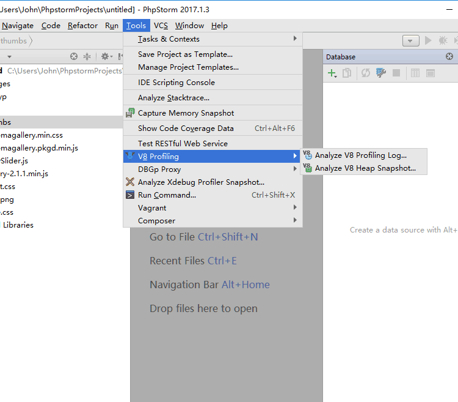The width and height of the screenshot is (458, 402).
Task: Click scroll from source target icon
Action: pos(74,56)
